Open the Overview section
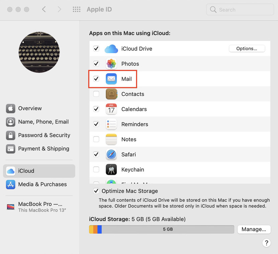Image resolution: width=278 pixels, height=254 pixels. 39,108
